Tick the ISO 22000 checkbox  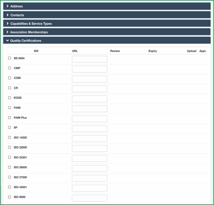[x=9, y=147]
